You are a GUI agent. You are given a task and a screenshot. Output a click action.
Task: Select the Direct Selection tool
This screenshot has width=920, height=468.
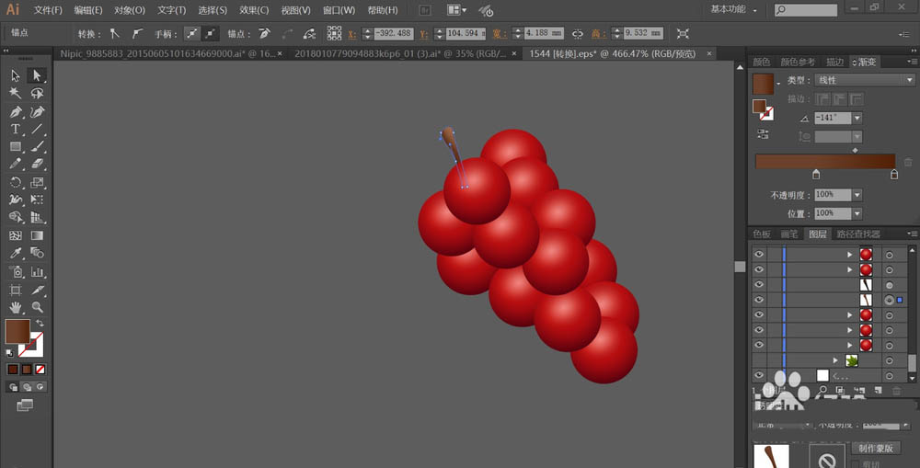coord(37,75)
